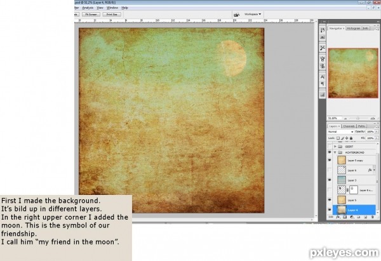
Task: Collapse the ACHTERGROND group folder
Action: coord(335,152)
